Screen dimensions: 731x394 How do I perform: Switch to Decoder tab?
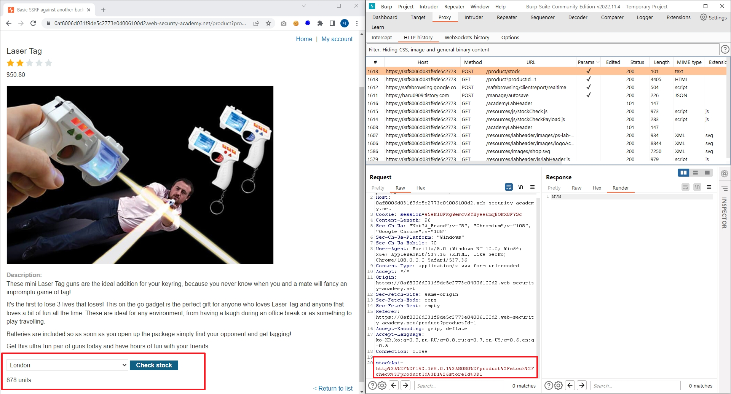[578, 17]
